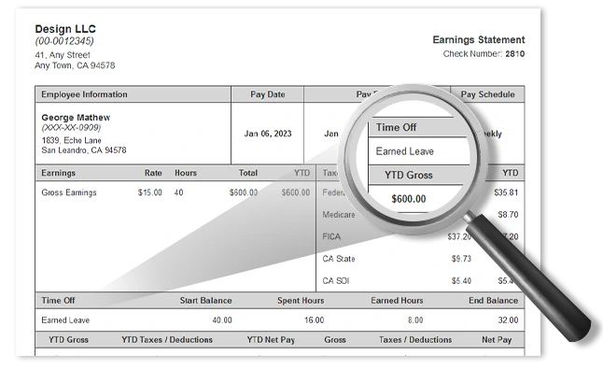Click the Pay Date column header
Screen dimensions: 603x369
[268, 94]
